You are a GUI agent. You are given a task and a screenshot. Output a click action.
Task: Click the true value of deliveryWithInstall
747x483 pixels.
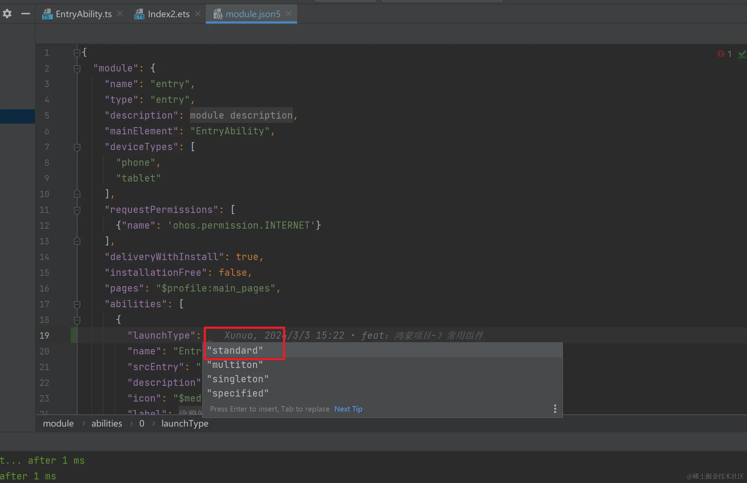(247, 257)
